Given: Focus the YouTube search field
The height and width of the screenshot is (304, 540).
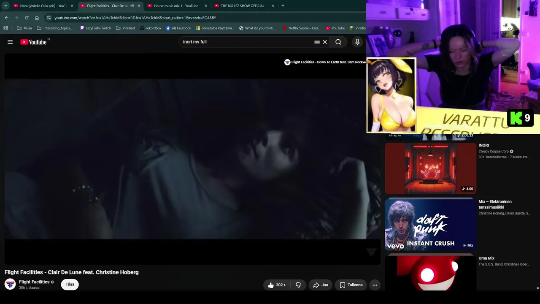Looking at the screenshot, I should coord(247,42).
